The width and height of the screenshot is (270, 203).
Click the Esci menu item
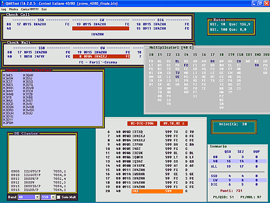click(44, 9)
